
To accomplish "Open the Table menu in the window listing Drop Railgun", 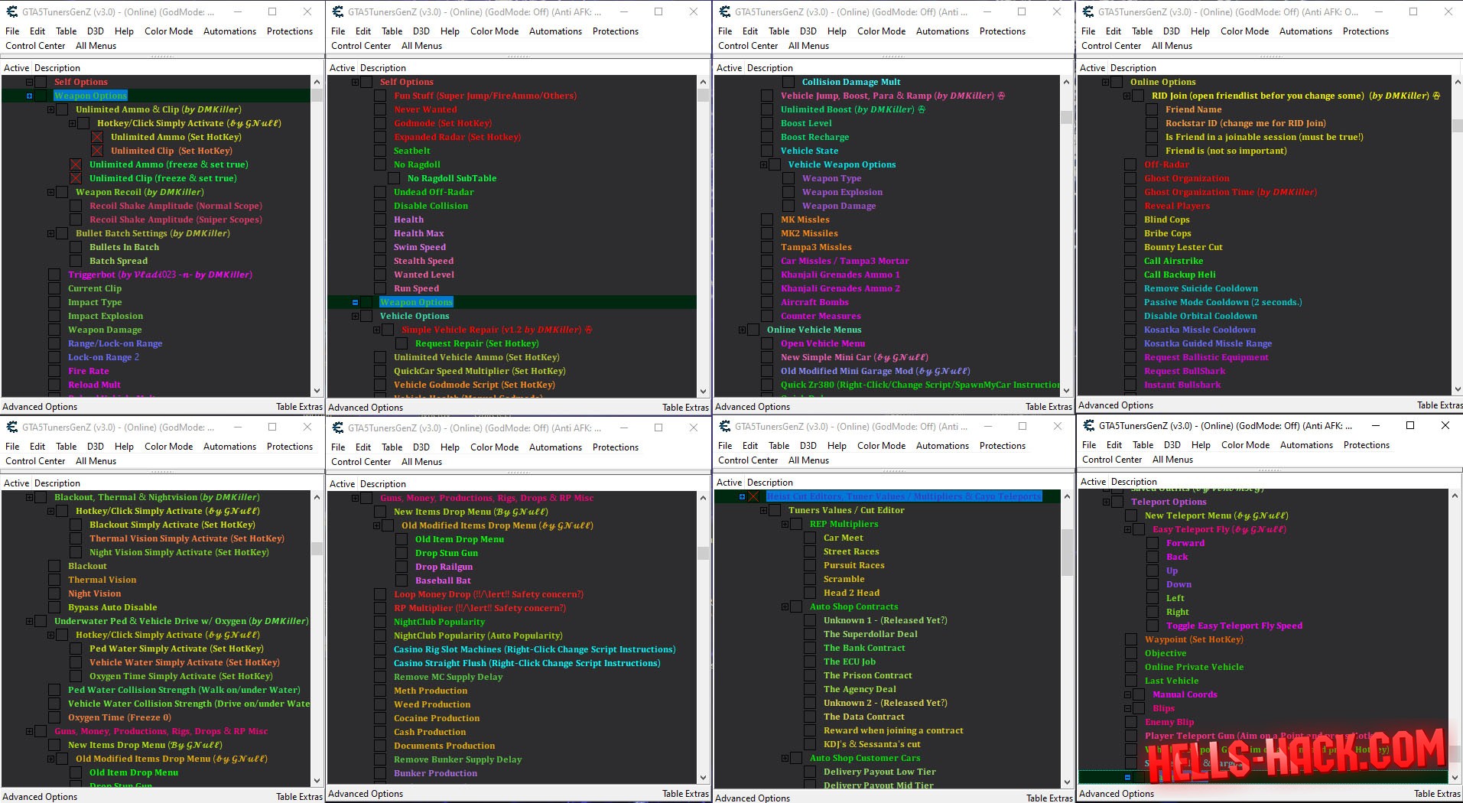I will (x=392, y=447).
